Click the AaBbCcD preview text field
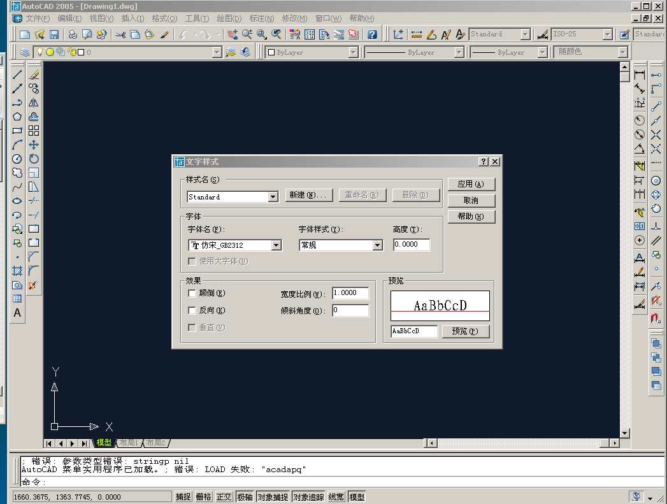 point(414,331)
